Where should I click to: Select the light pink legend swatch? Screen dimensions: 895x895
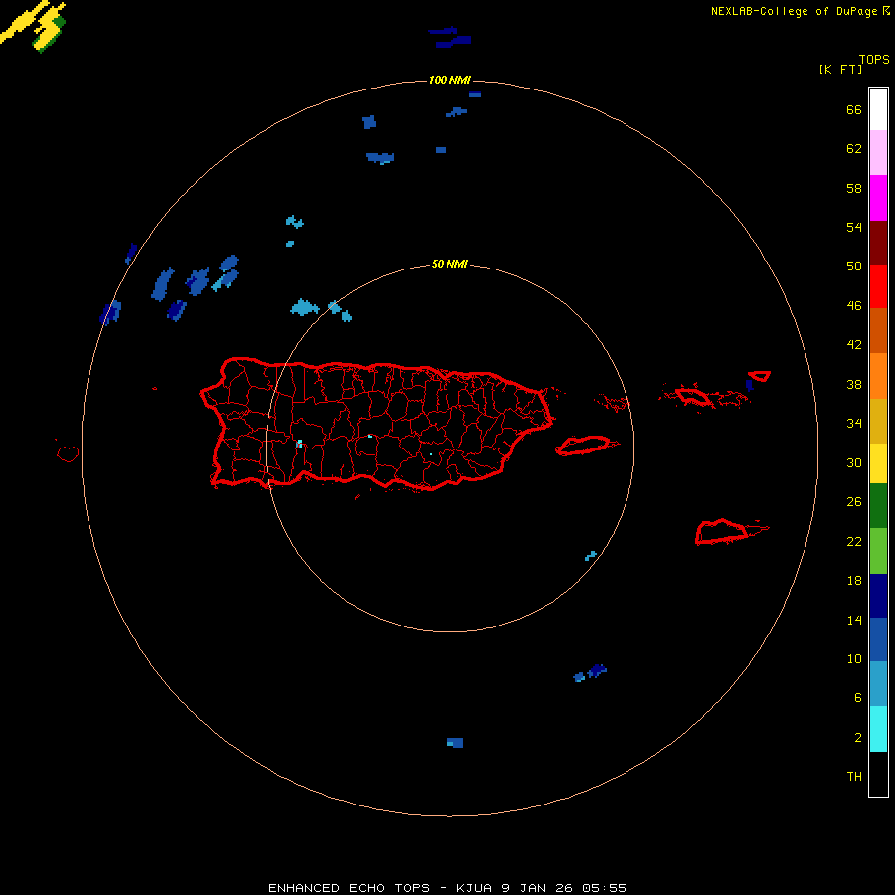[x=878, y=153]
